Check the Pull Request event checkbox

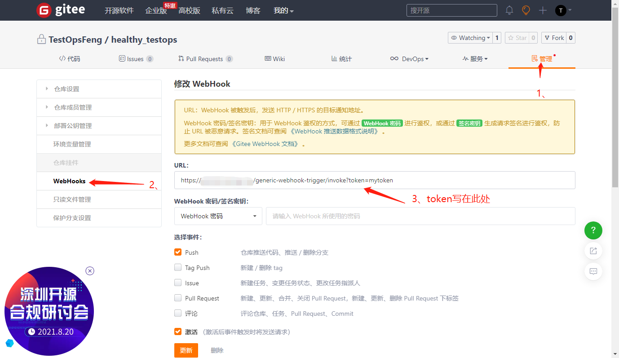(x=178, y=298)
